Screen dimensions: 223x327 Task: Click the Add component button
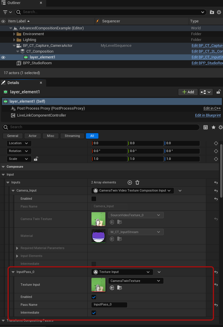(x=188, y=92)
